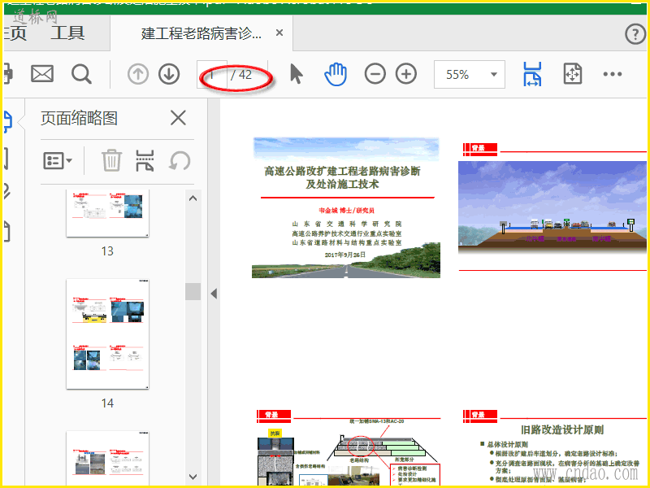Open the thumbnail panel options dropdown
The width and height of the screenshot is (650, 488).
pos(58,160)
